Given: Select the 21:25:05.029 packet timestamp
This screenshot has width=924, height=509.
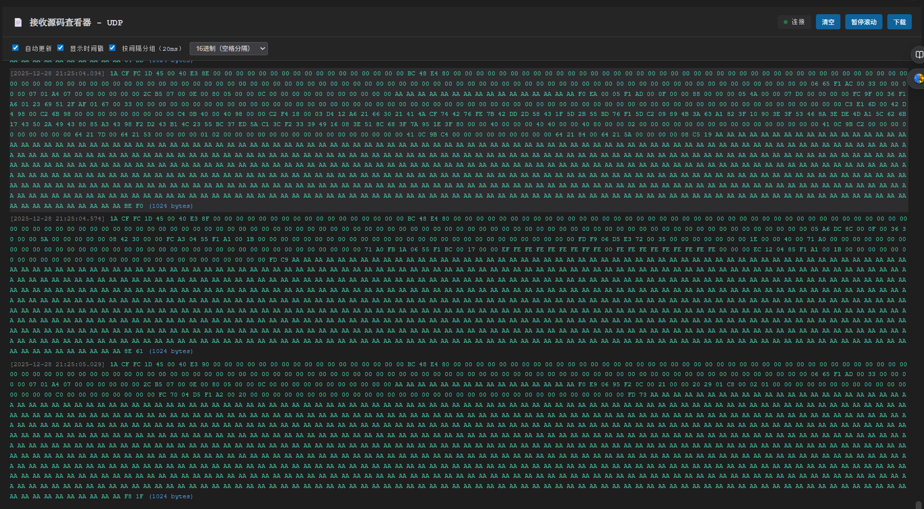Looking at the screenshot, I should [57, 364].
